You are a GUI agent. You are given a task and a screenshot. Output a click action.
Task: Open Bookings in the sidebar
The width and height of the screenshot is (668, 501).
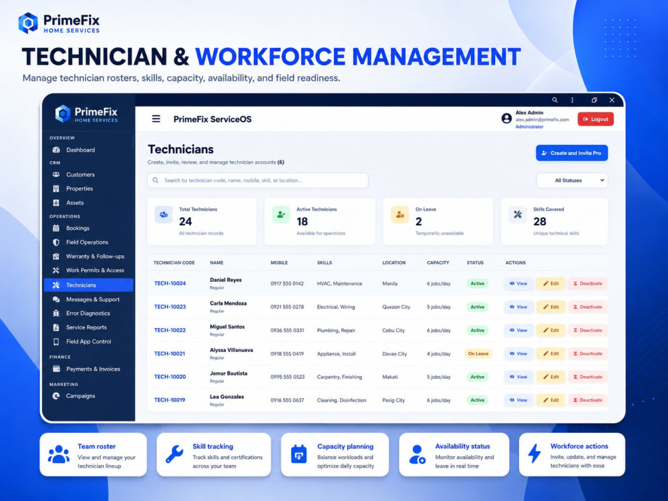(89, 228)
